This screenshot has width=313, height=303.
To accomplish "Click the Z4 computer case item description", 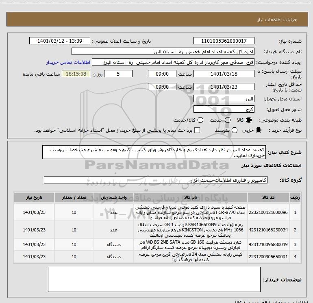I will tap(190, 257).
